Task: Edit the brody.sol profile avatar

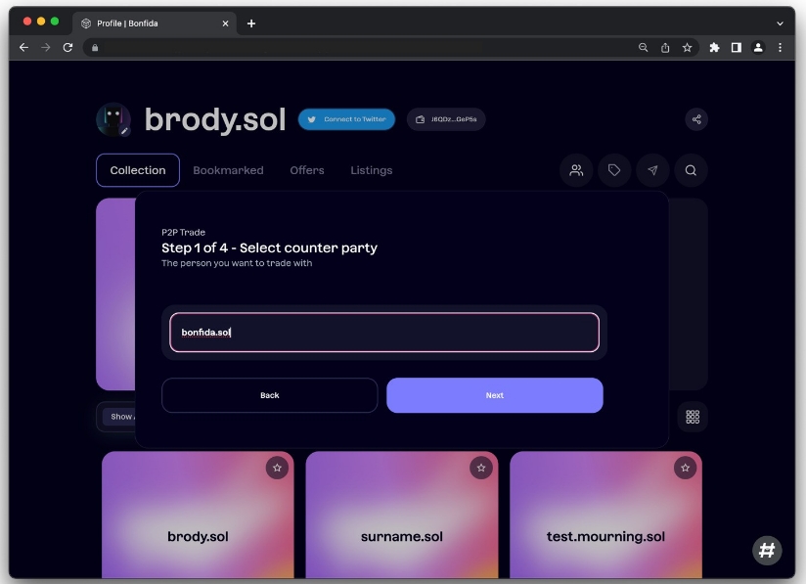Action: pyautogui.click(x=124, y=131)
